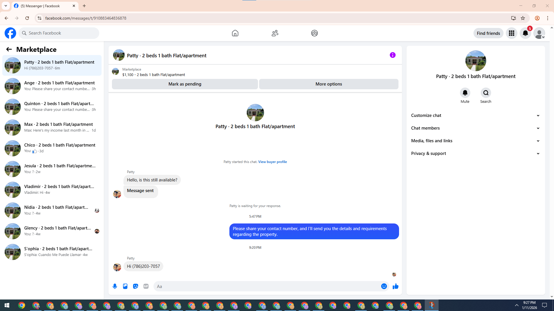This screenshot has width=554, height=311.
Task: Focus the Search Facebook field
Action: click(x=59, y=33)
